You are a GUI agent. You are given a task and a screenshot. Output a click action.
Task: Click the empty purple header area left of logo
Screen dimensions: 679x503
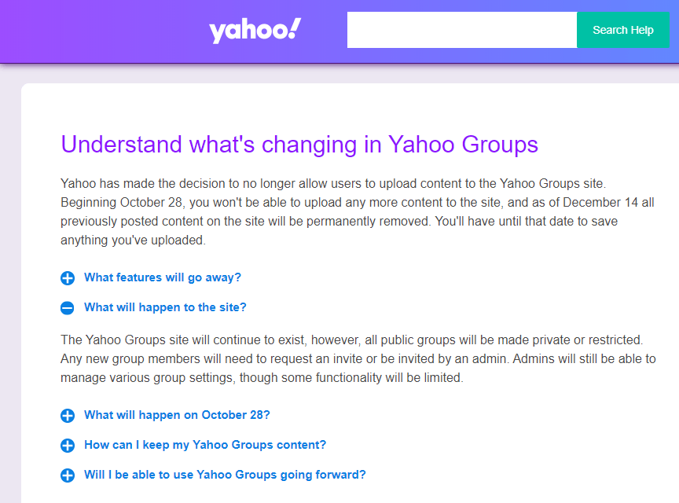tap(94, 31)
